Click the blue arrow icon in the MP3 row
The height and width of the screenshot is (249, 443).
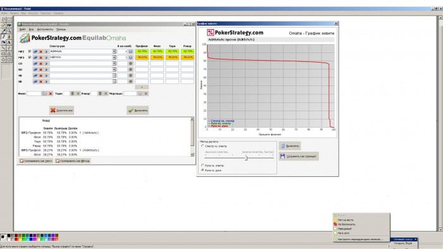[46, 58]
